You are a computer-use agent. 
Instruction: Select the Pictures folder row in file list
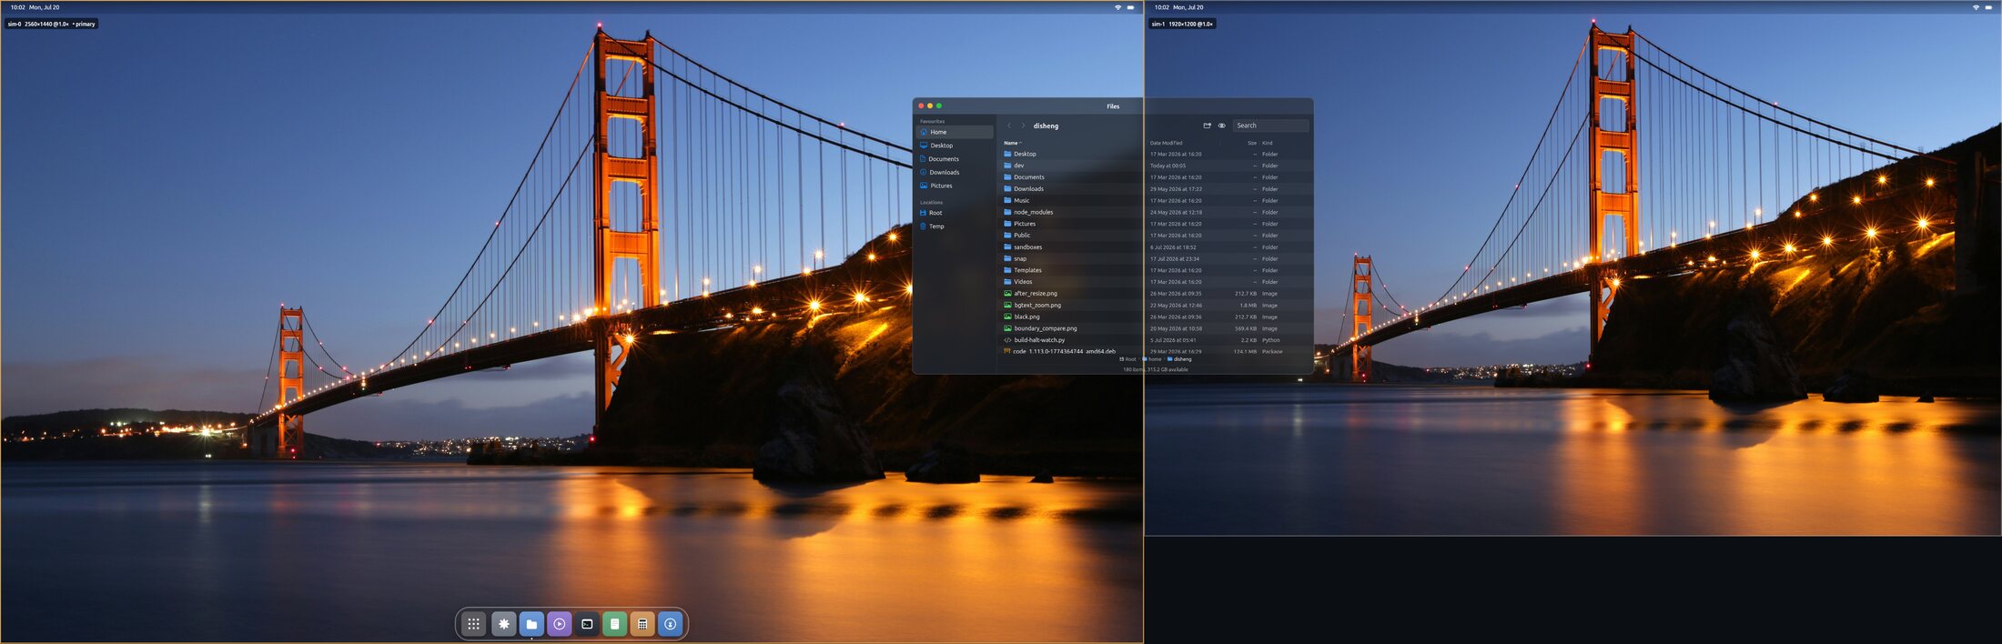[x=1156, y=224]
